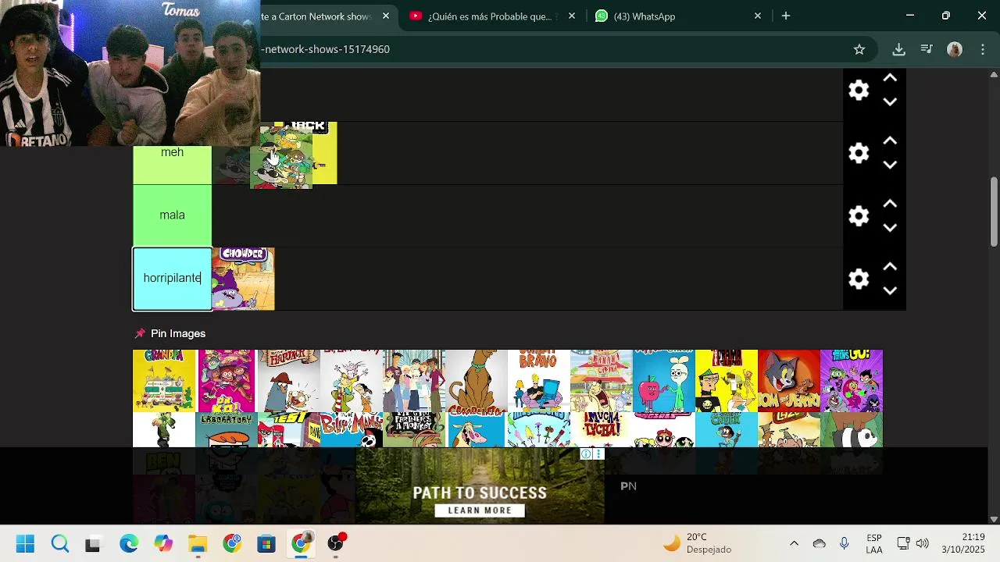Bookmark this page with the star icon

859,49
